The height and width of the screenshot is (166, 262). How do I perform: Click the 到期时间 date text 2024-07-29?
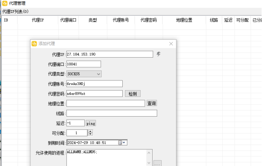point(78,143)
